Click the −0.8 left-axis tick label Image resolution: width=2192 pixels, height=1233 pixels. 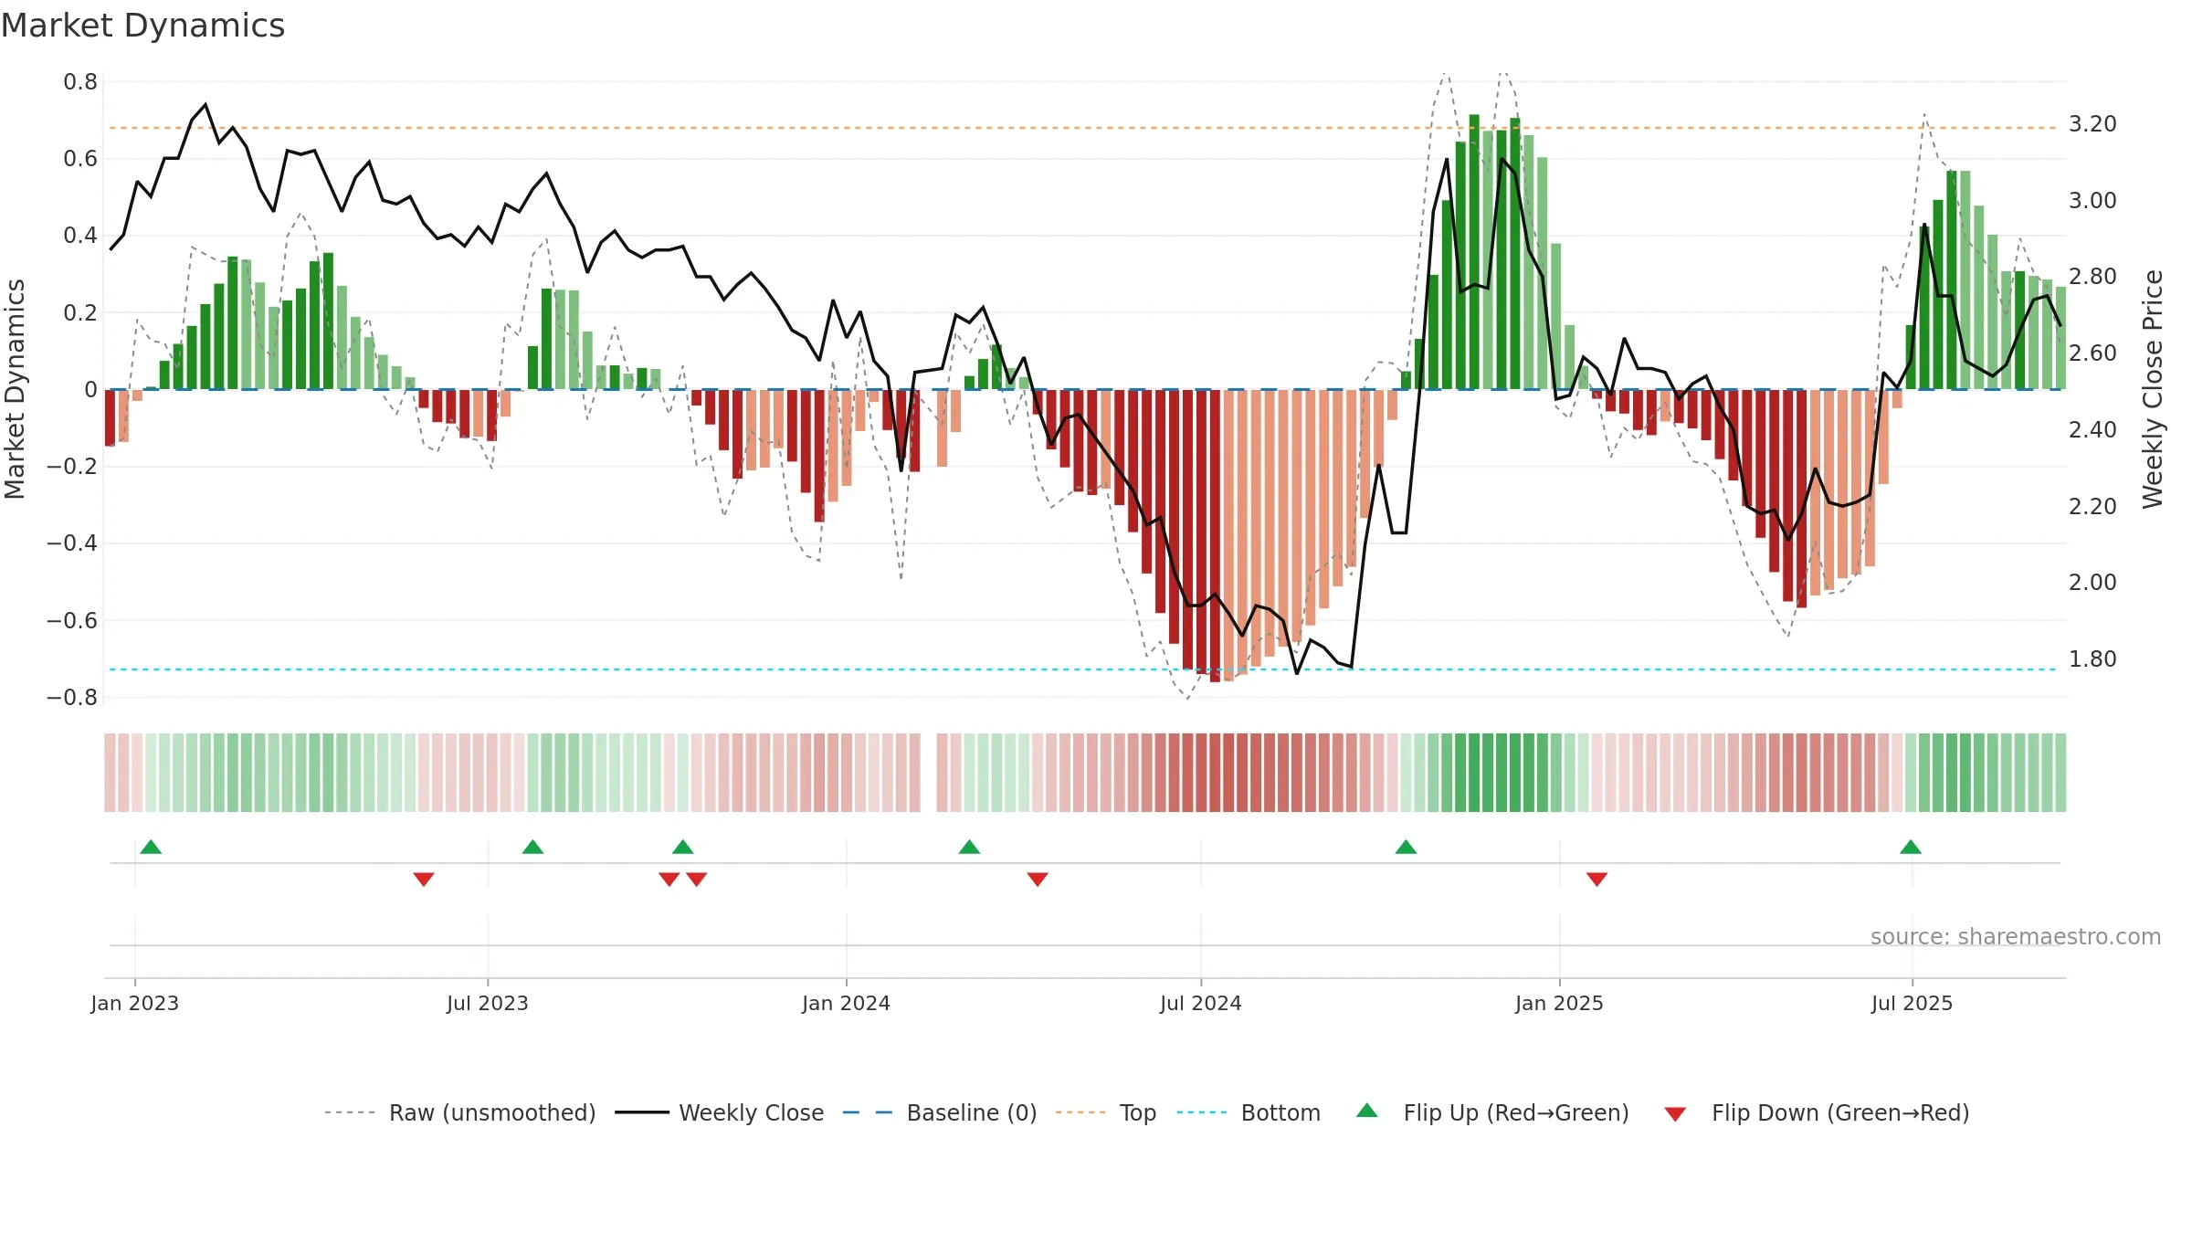72,698
